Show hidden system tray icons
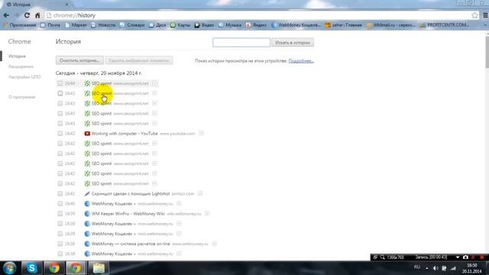 click(427, 268)
